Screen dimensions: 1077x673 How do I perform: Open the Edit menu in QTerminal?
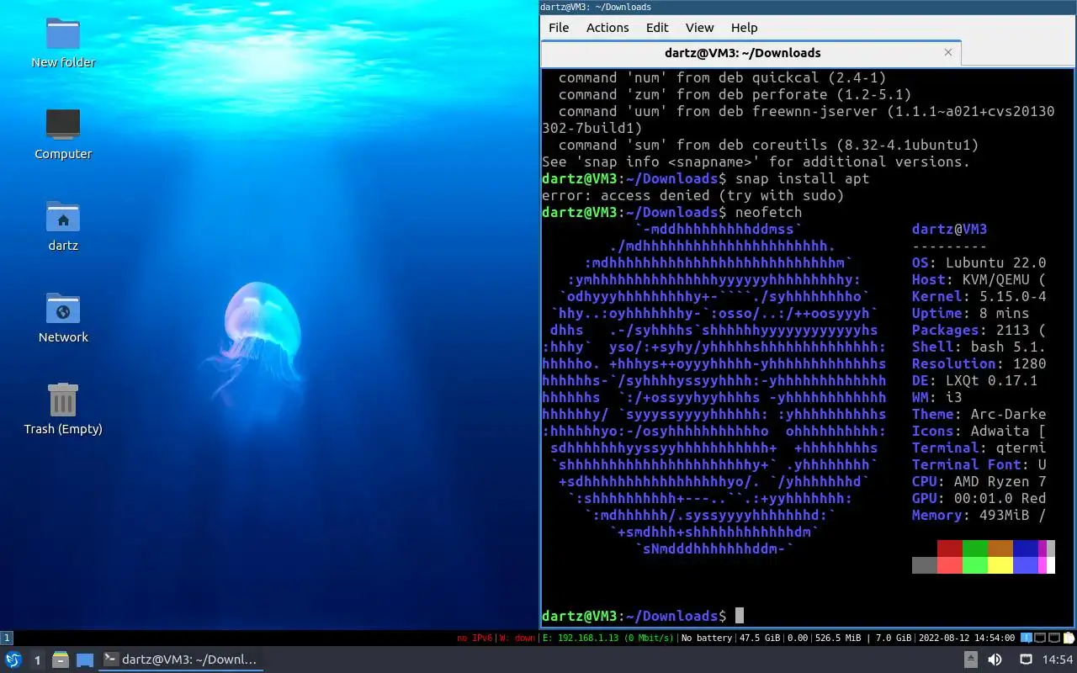pyautogui.click(x=657, y=27)
